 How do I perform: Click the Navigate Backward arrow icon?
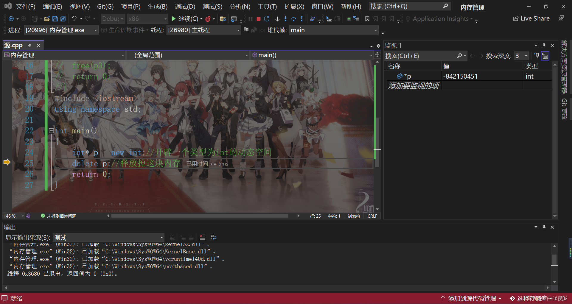tap(11, 19)
